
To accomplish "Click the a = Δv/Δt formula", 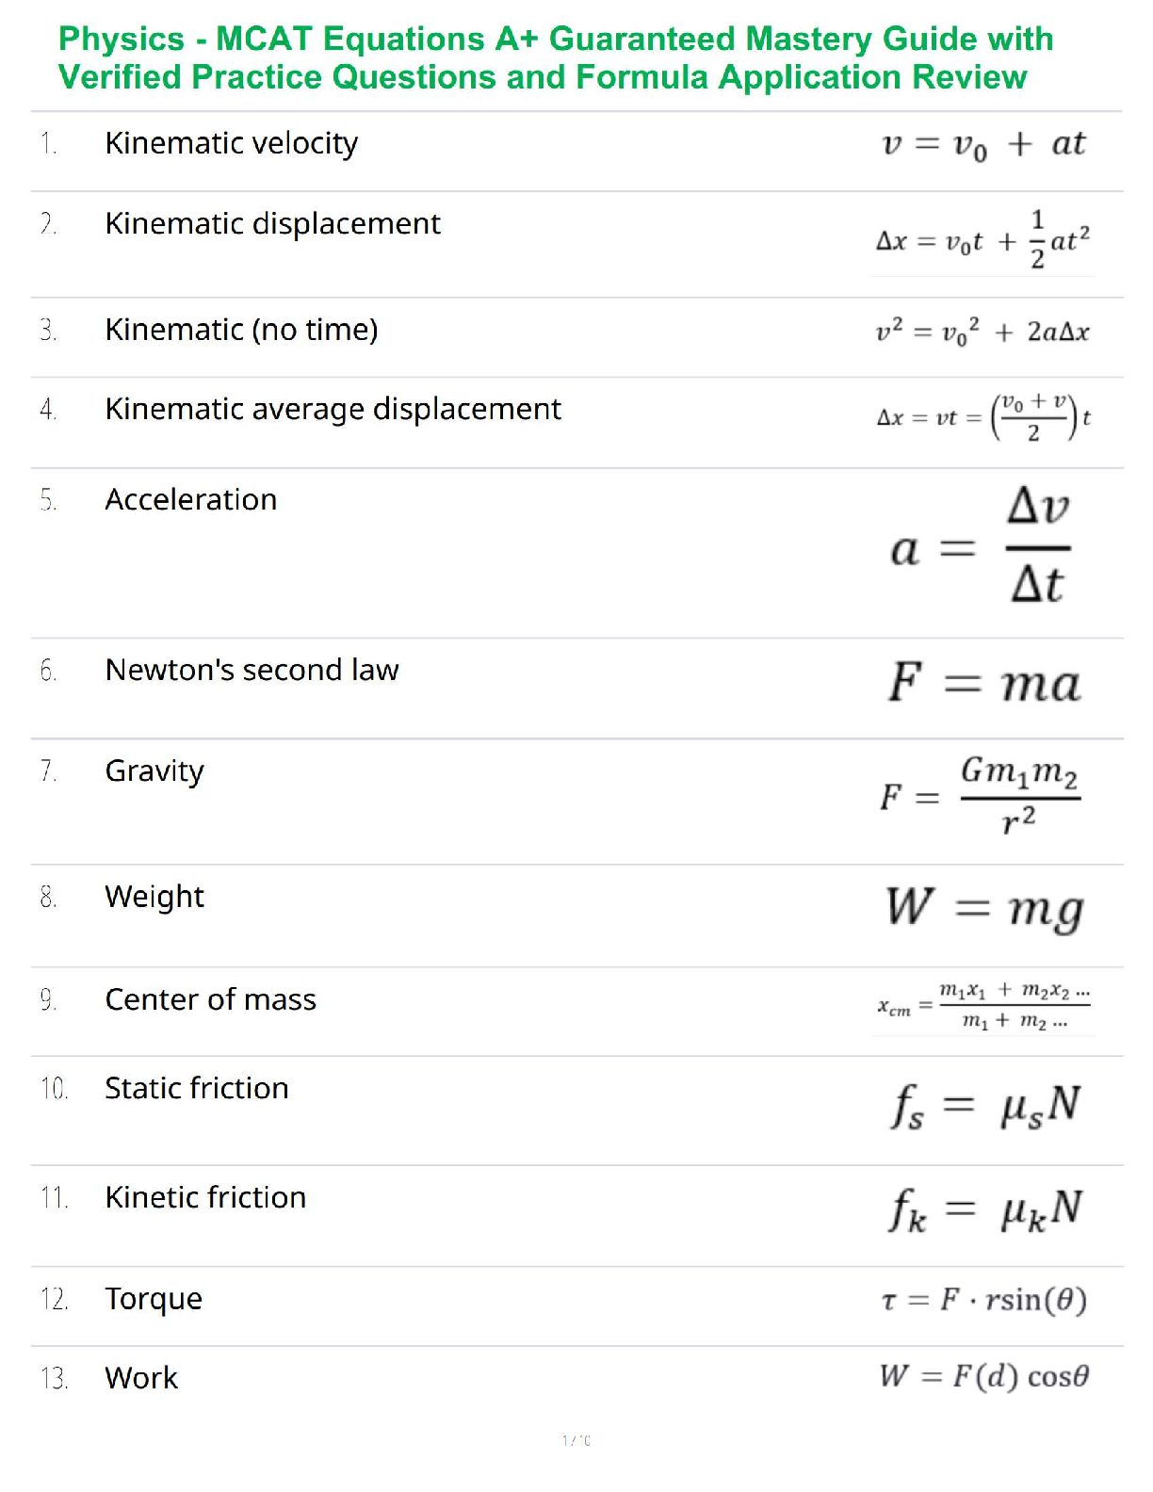I will 981,548.
